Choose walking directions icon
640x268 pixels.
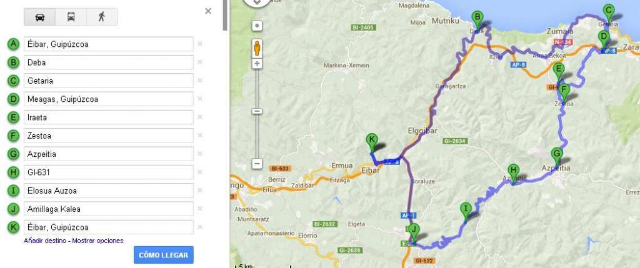[102, 17]
